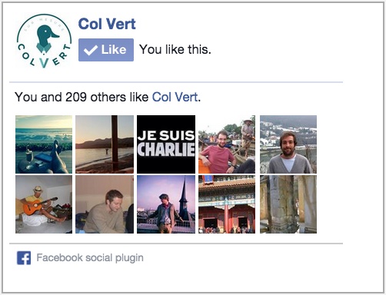Open the man in red t-shirt photo
Viewport: 386px width, 295px height.
click(x=227, y=144)
